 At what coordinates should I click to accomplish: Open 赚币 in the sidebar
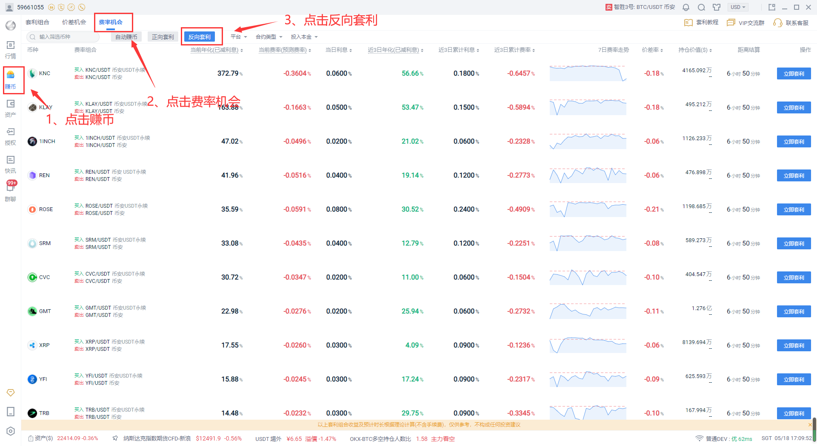[x=11, y=80]
